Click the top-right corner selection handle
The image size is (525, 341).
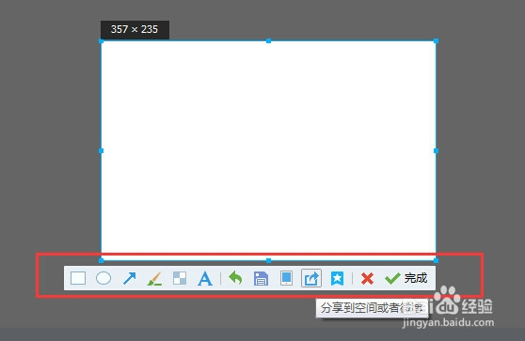coord(436,40)
